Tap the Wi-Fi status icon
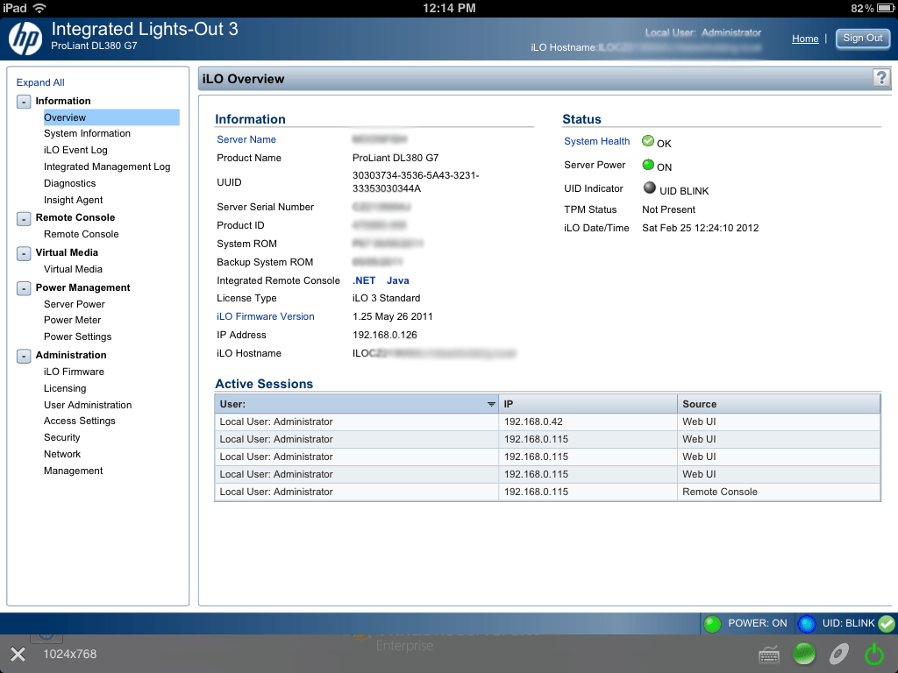This screenshot has height=673, width=898. [x=39, y=8]
